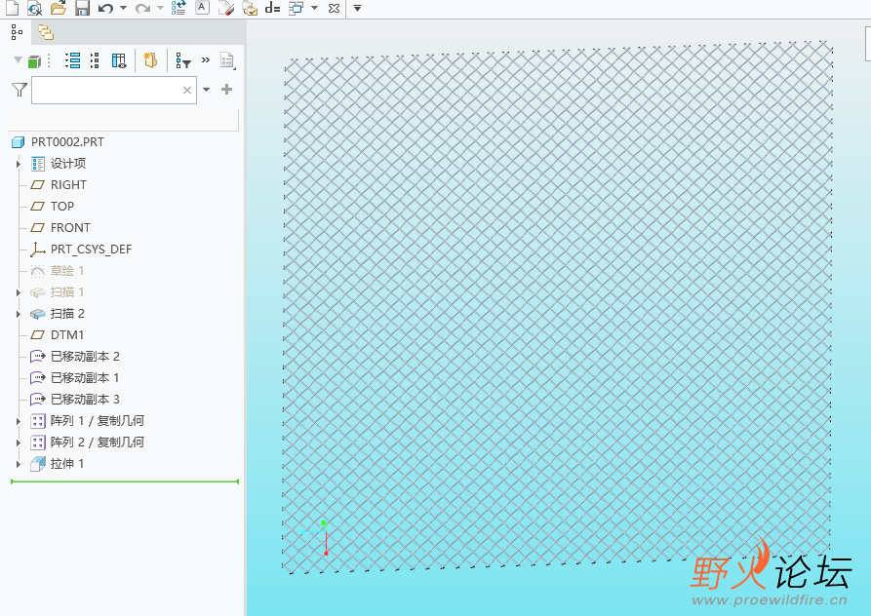The width and height of the screenshot is (871, 616).
Task: Open search options dropdown arrow
Action: coord(206,90)
